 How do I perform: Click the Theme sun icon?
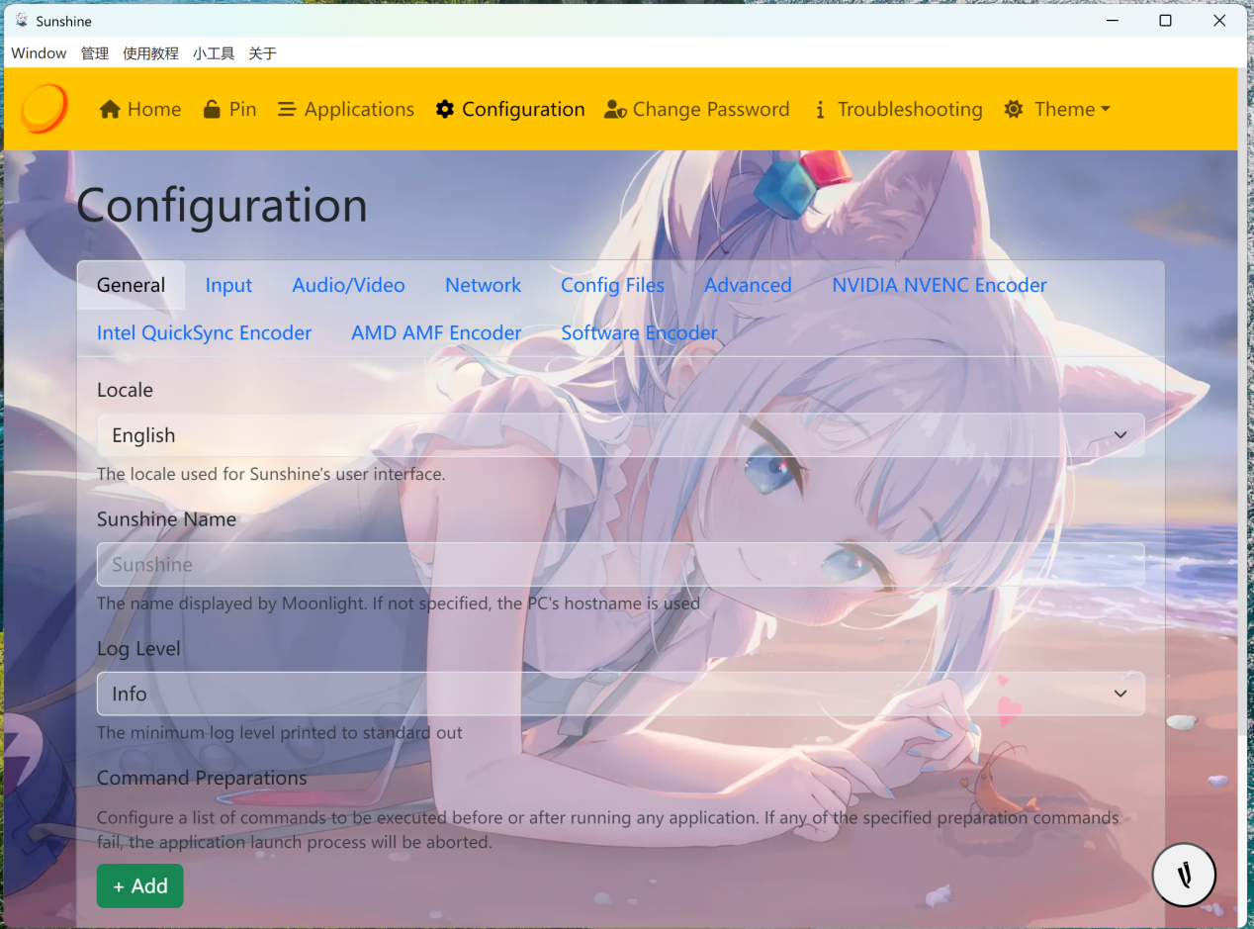click(x=1014, y=109)
